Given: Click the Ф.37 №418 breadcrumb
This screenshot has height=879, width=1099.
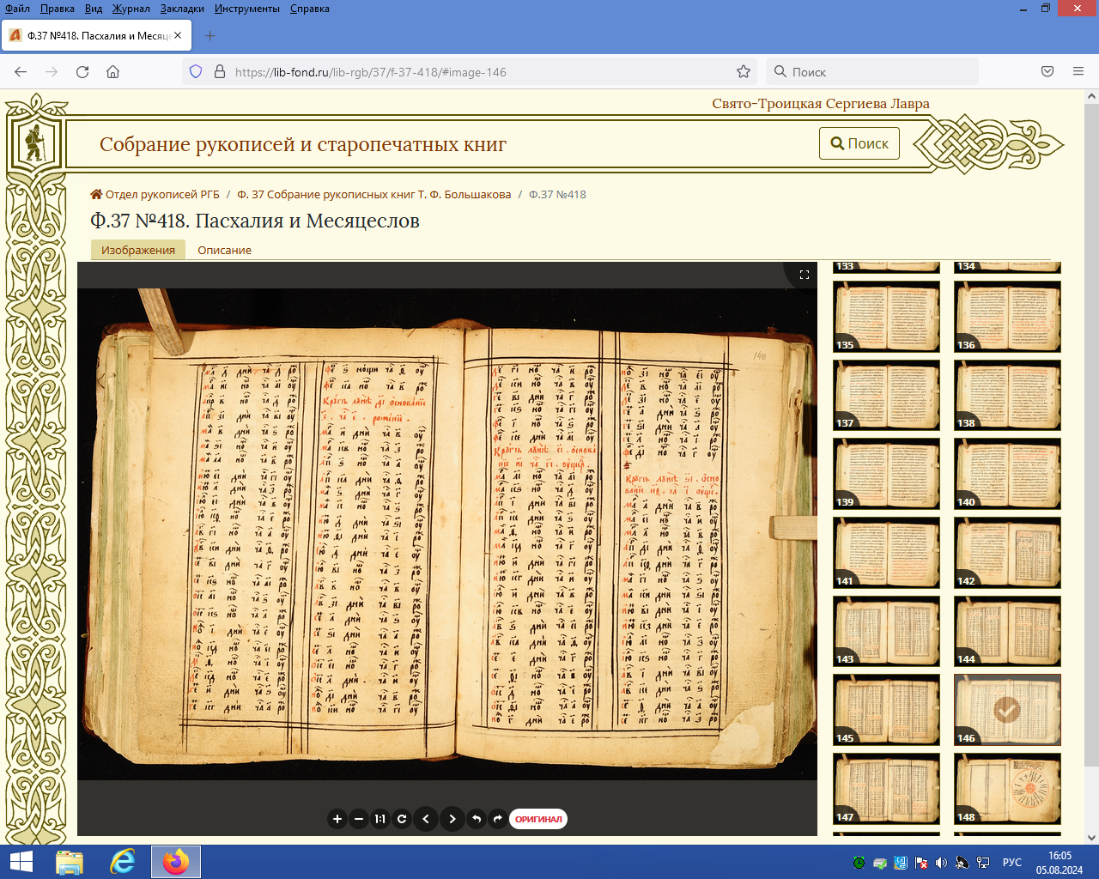Looking at the screenshot, I should pyautogui.click(x=557, y=194).
